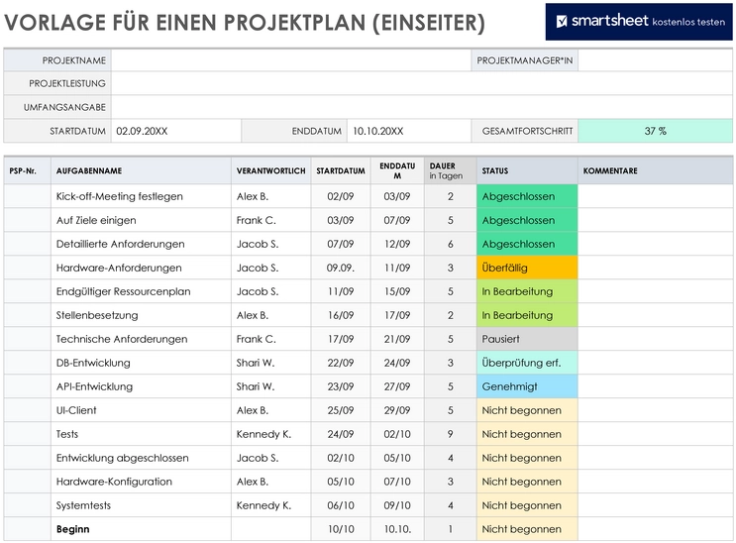Click Kennedy K. in the Tests row

tap(270, 434)
